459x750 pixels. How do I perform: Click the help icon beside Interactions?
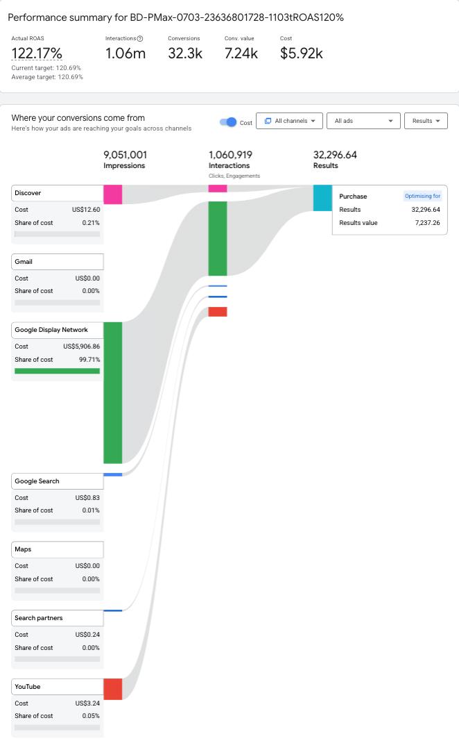pyautogui.click(x=140, y=39)
